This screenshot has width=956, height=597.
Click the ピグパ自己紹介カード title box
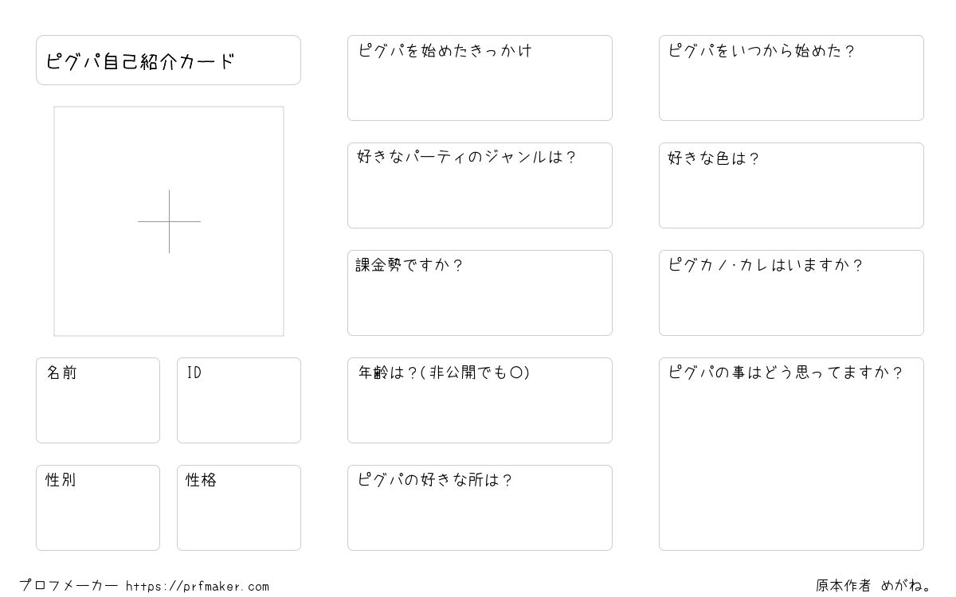coord(168,60)
